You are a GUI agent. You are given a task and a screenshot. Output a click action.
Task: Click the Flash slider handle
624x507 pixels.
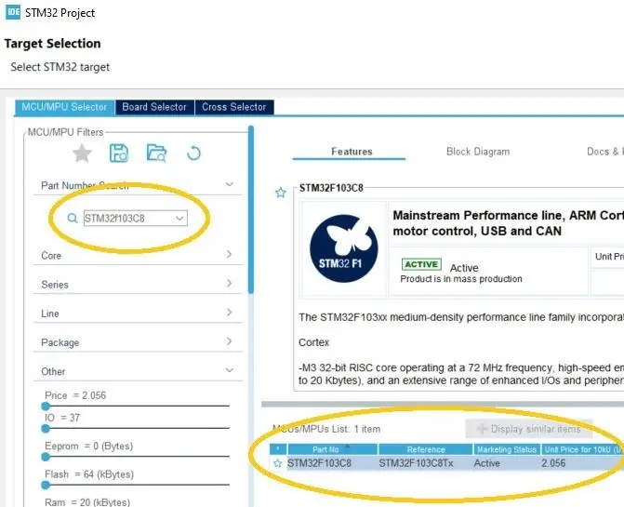point(46,485)
